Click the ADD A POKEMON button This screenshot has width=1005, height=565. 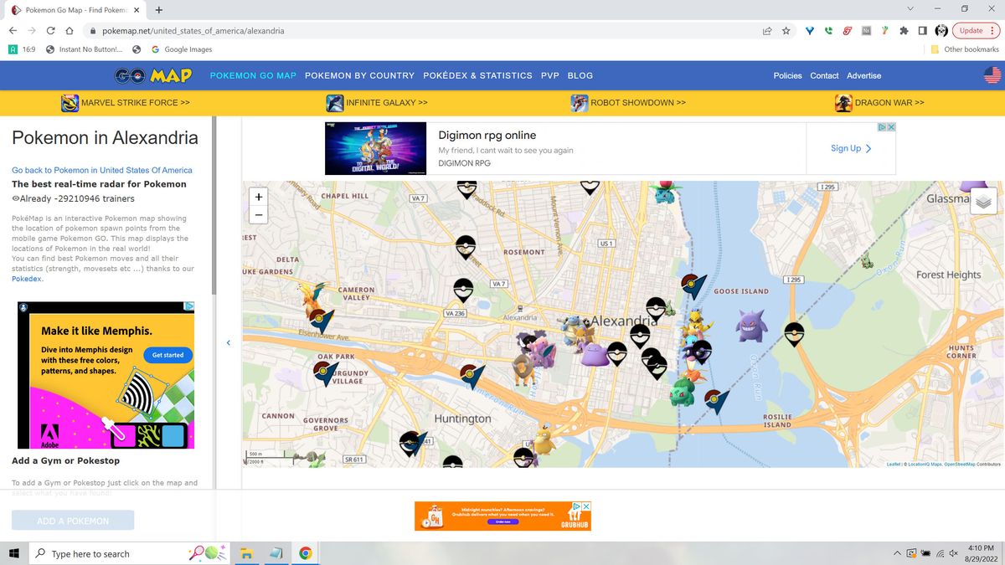(72, 520)
